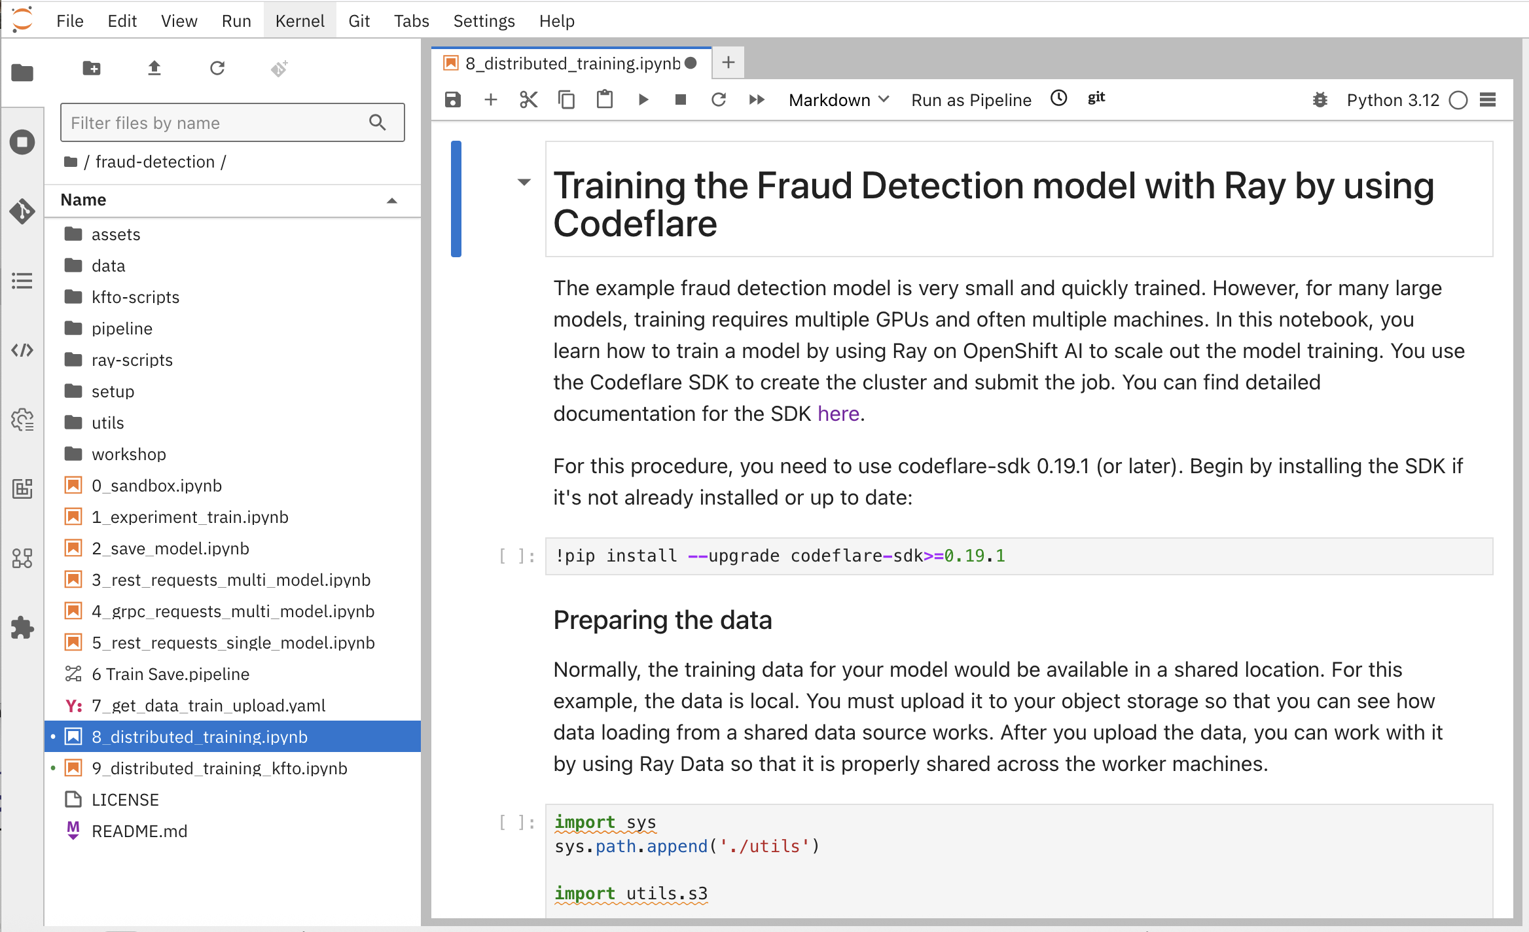Select Python 3.12 kernel name
The image size is (1529, 932).
(x=1393, y=100)
